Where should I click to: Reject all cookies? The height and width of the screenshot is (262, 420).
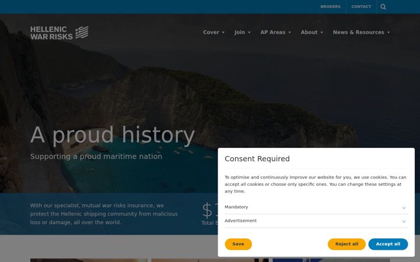coord(346,244)
